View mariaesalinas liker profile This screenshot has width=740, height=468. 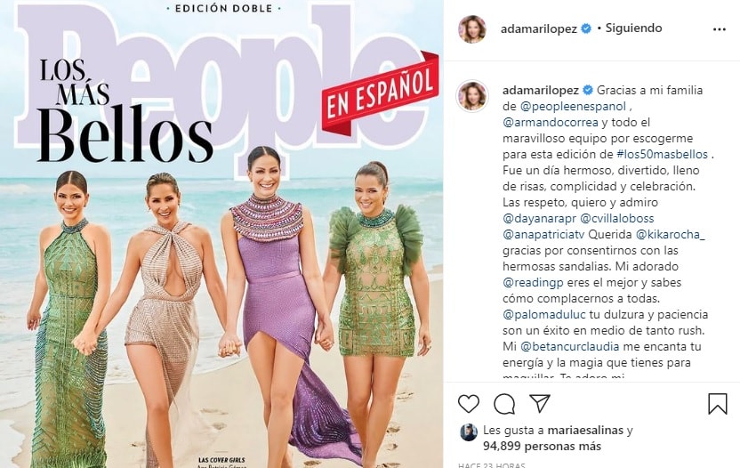585,431
